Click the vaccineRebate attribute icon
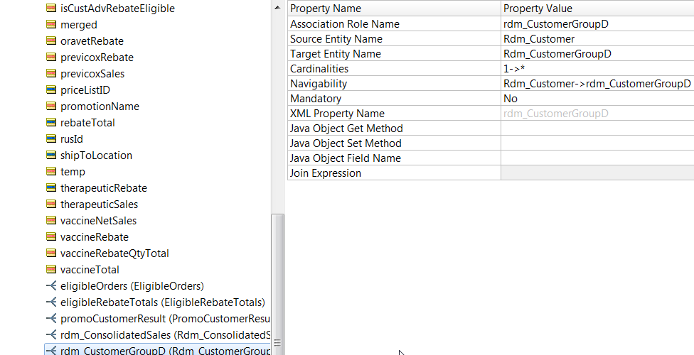Screen dimensions: 694x355 51,237
